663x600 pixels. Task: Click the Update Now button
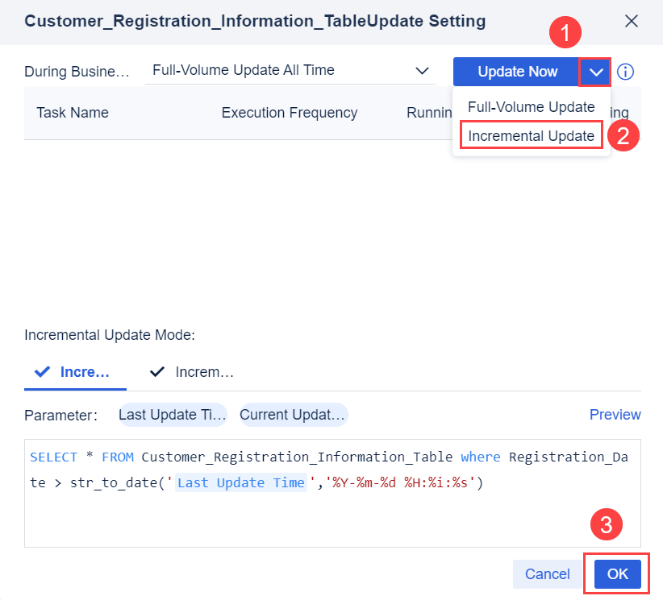tap(516, 72)
